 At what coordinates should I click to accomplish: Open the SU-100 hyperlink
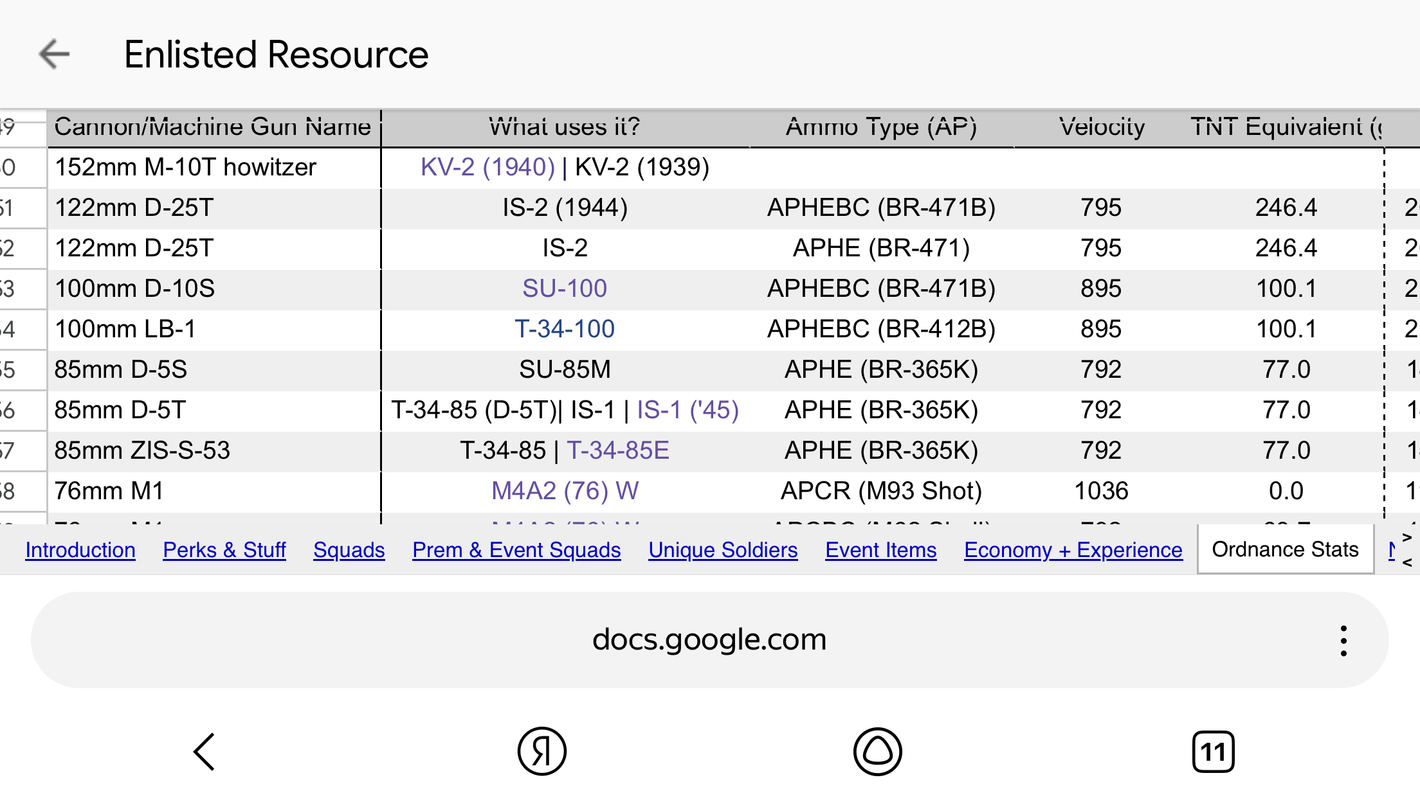point(564,288)
